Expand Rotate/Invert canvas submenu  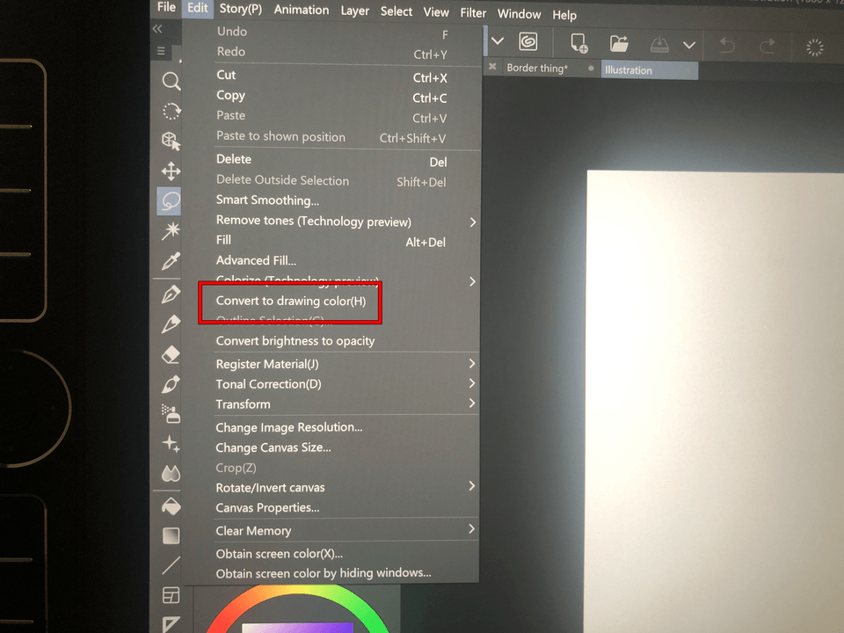tap(471, 486)
